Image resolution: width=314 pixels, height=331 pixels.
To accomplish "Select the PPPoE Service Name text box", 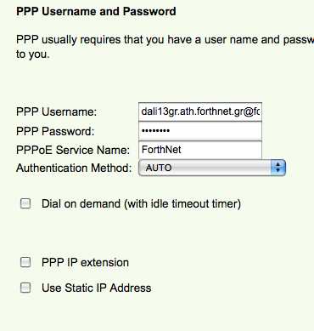I will pyautogui.click(x=200, y=150).
